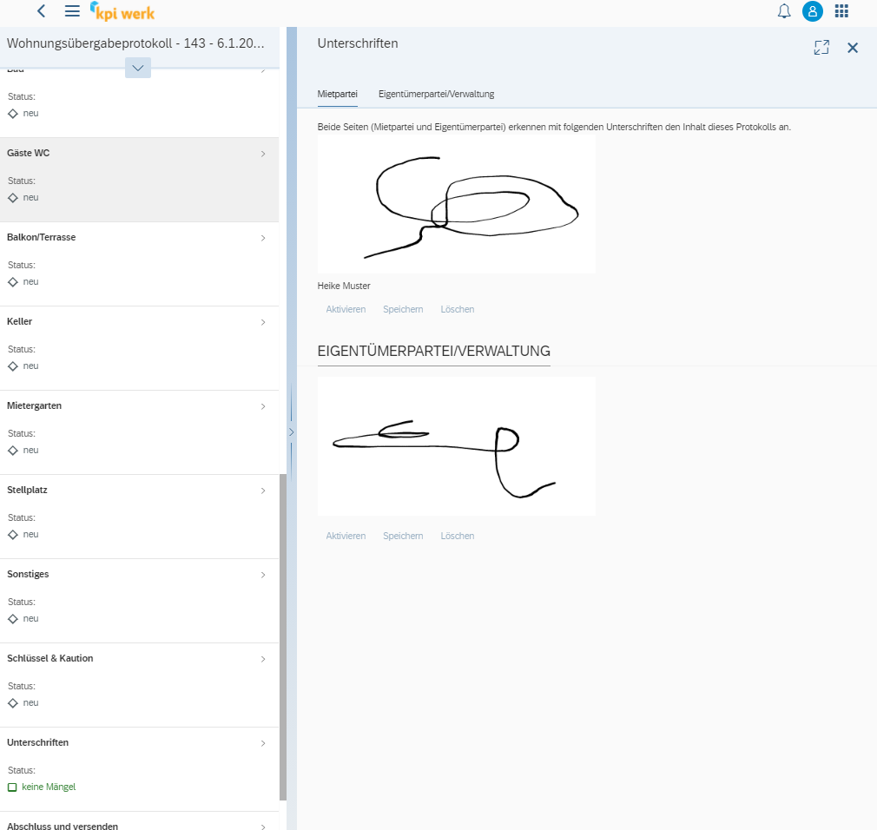Click diamond status icon under Balkon/Terrasse
The image size is (877, 830).
click(13, 282)
